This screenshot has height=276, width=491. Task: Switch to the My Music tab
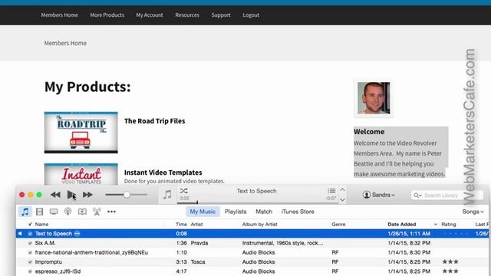[x=203, y=212]
